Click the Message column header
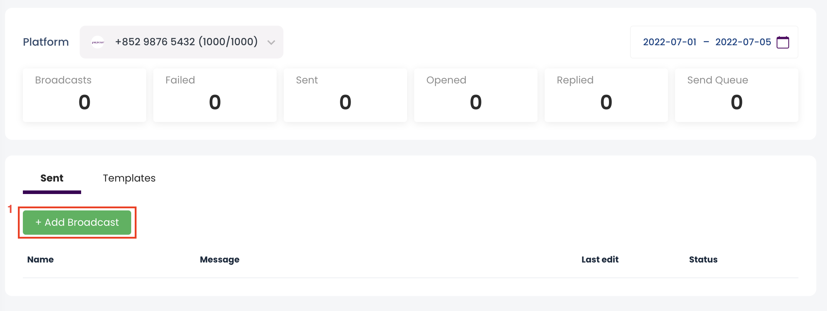 click(x=219, y=260)
